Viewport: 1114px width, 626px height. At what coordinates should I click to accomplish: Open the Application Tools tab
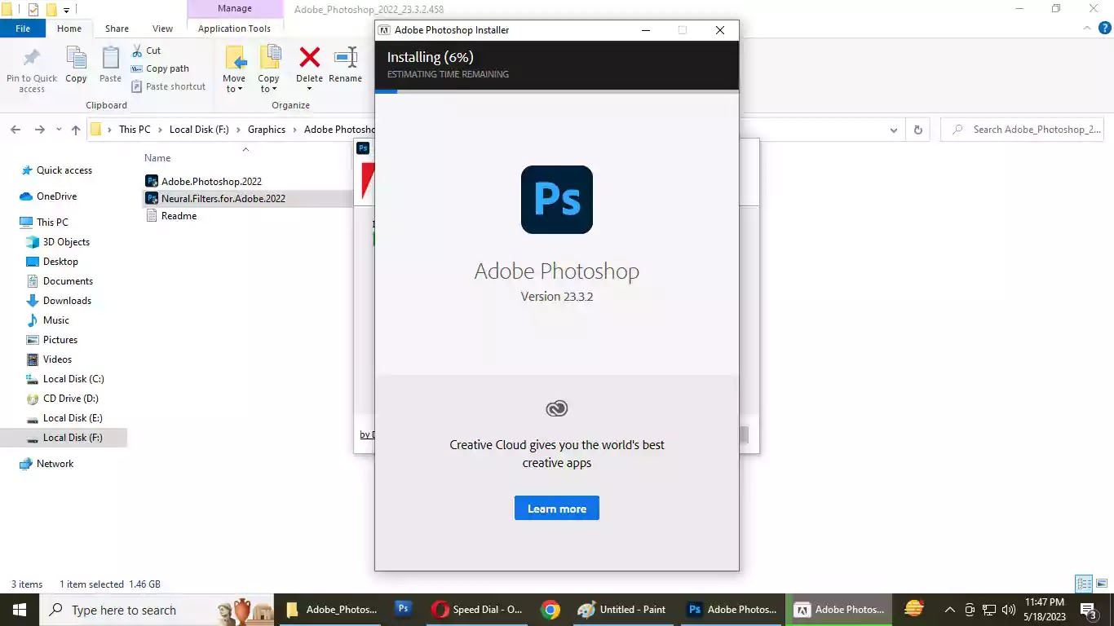point(234,29)
